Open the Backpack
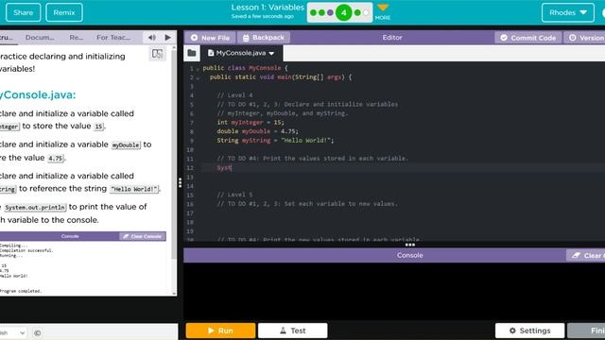Image resolution: width=605 pixels, height=340 pixels. (264, 38)
